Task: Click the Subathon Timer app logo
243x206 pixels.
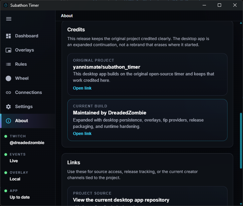Action: pyautogui.click(x=6, y=5)
